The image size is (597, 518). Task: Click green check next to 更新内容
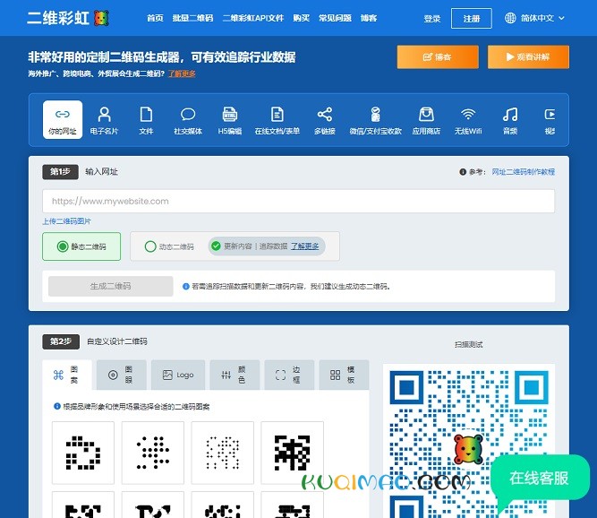point(216,246)
